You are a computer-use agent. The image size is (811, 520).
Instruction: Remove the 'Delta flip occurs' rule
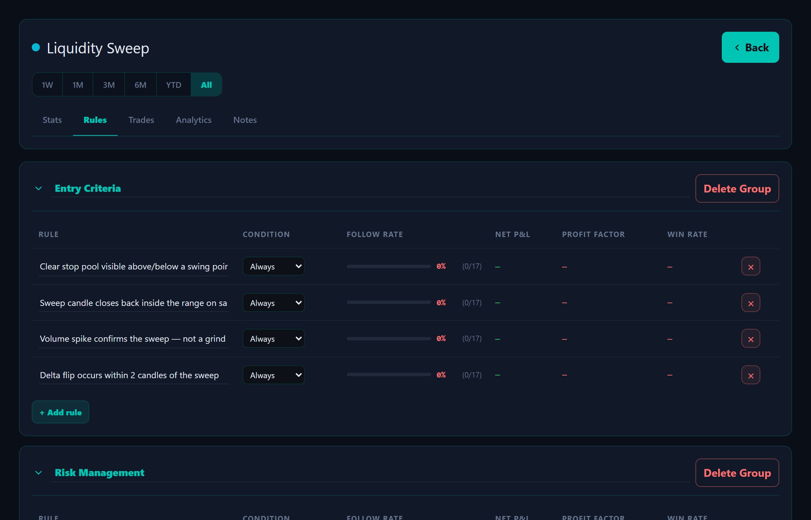751,375
